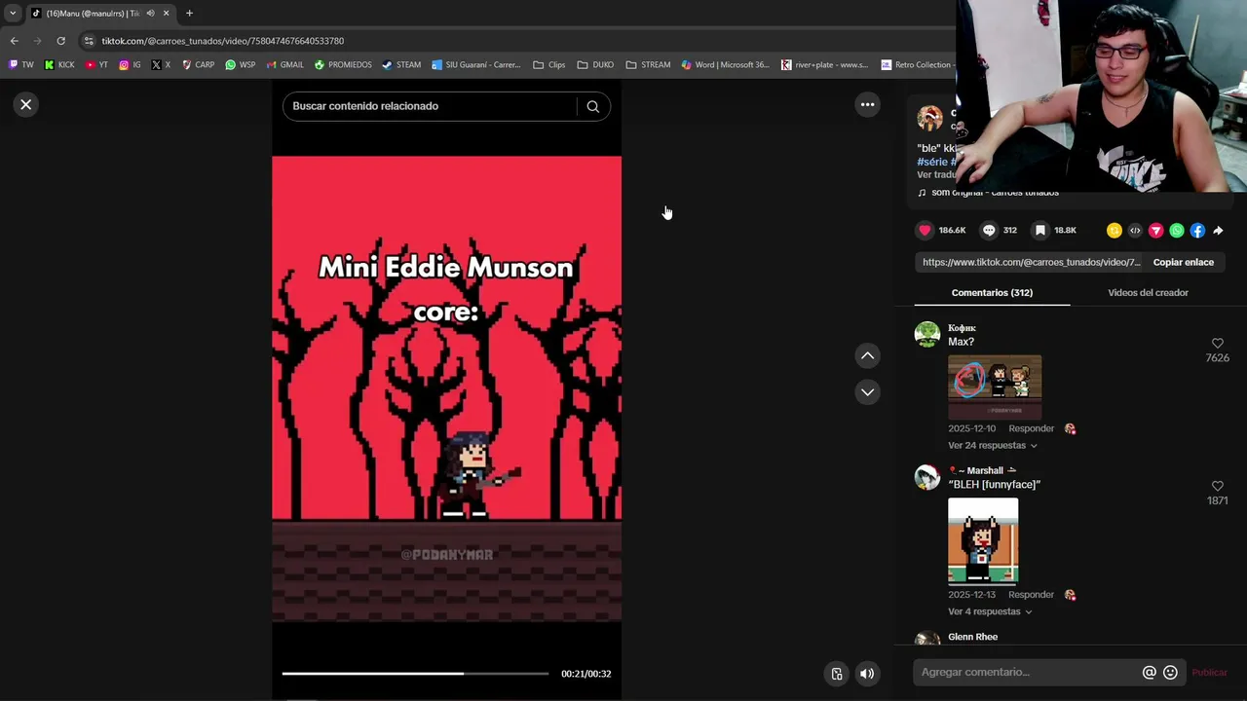Share to Facebook icon
This screenshot has width=1247, height=701.
[x=1197, y=231]
